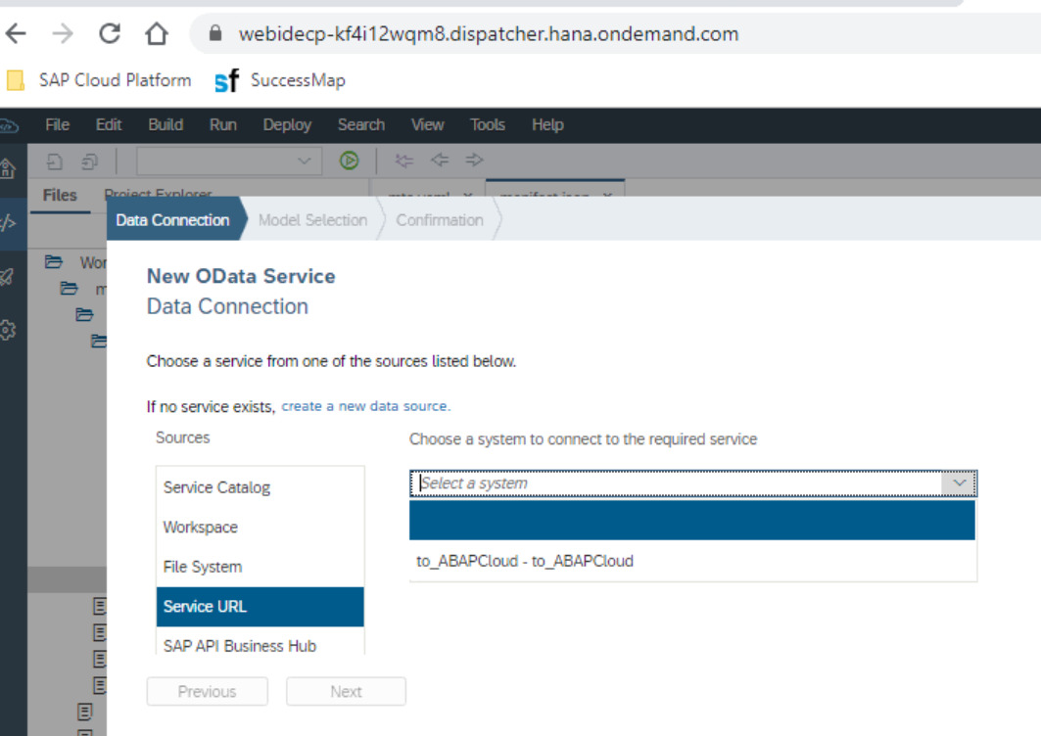1041x736 pixels.
Task: Select Service URL source
Action: (260, 607)
